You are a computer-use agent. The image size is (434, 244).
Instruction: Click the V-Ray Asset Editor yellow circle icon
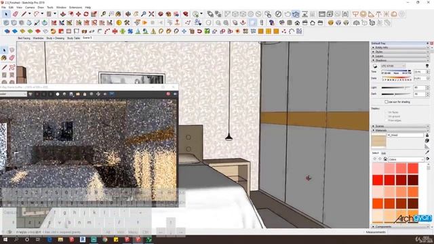tap(119, 22)
